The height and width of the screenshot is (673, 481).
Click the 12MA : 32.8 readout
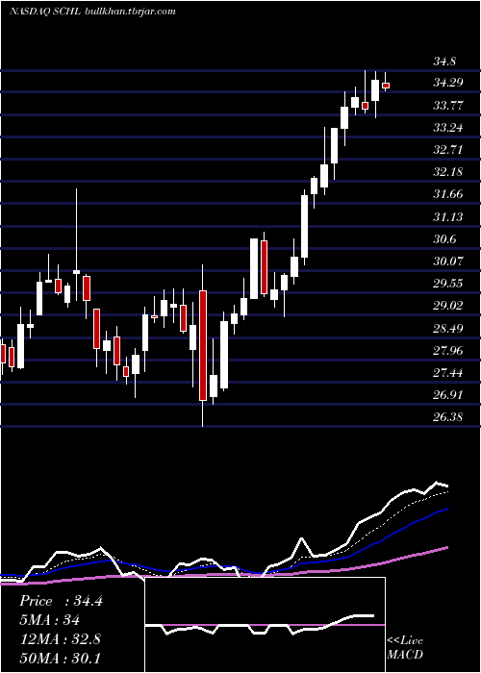(60, 639)
